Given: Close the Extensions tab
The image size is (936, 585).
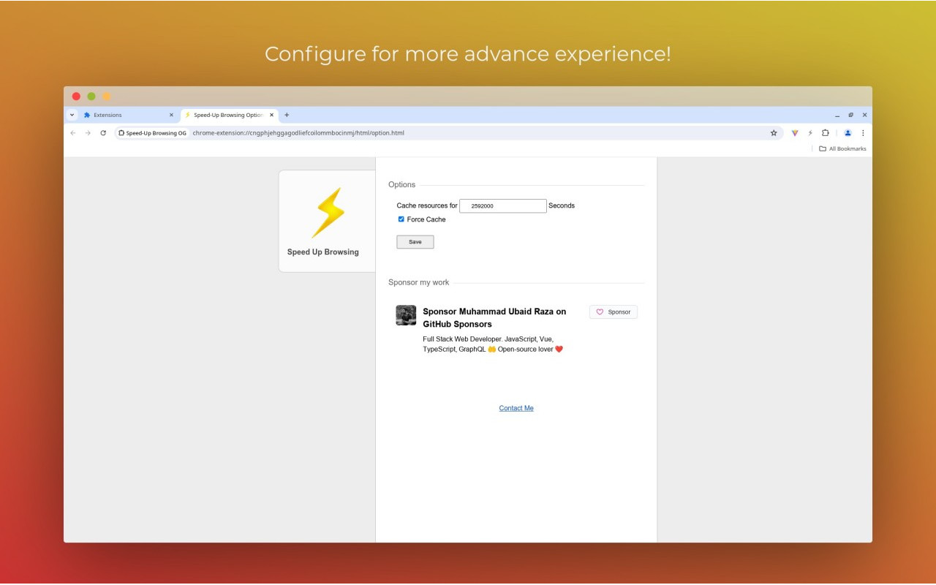Looking at the screenshot, I should (x=171, y=115).
